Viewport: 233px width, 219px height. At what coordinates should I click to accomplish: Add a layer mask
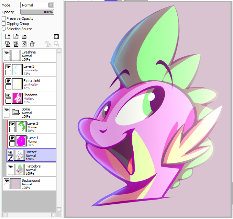point(56,37)
